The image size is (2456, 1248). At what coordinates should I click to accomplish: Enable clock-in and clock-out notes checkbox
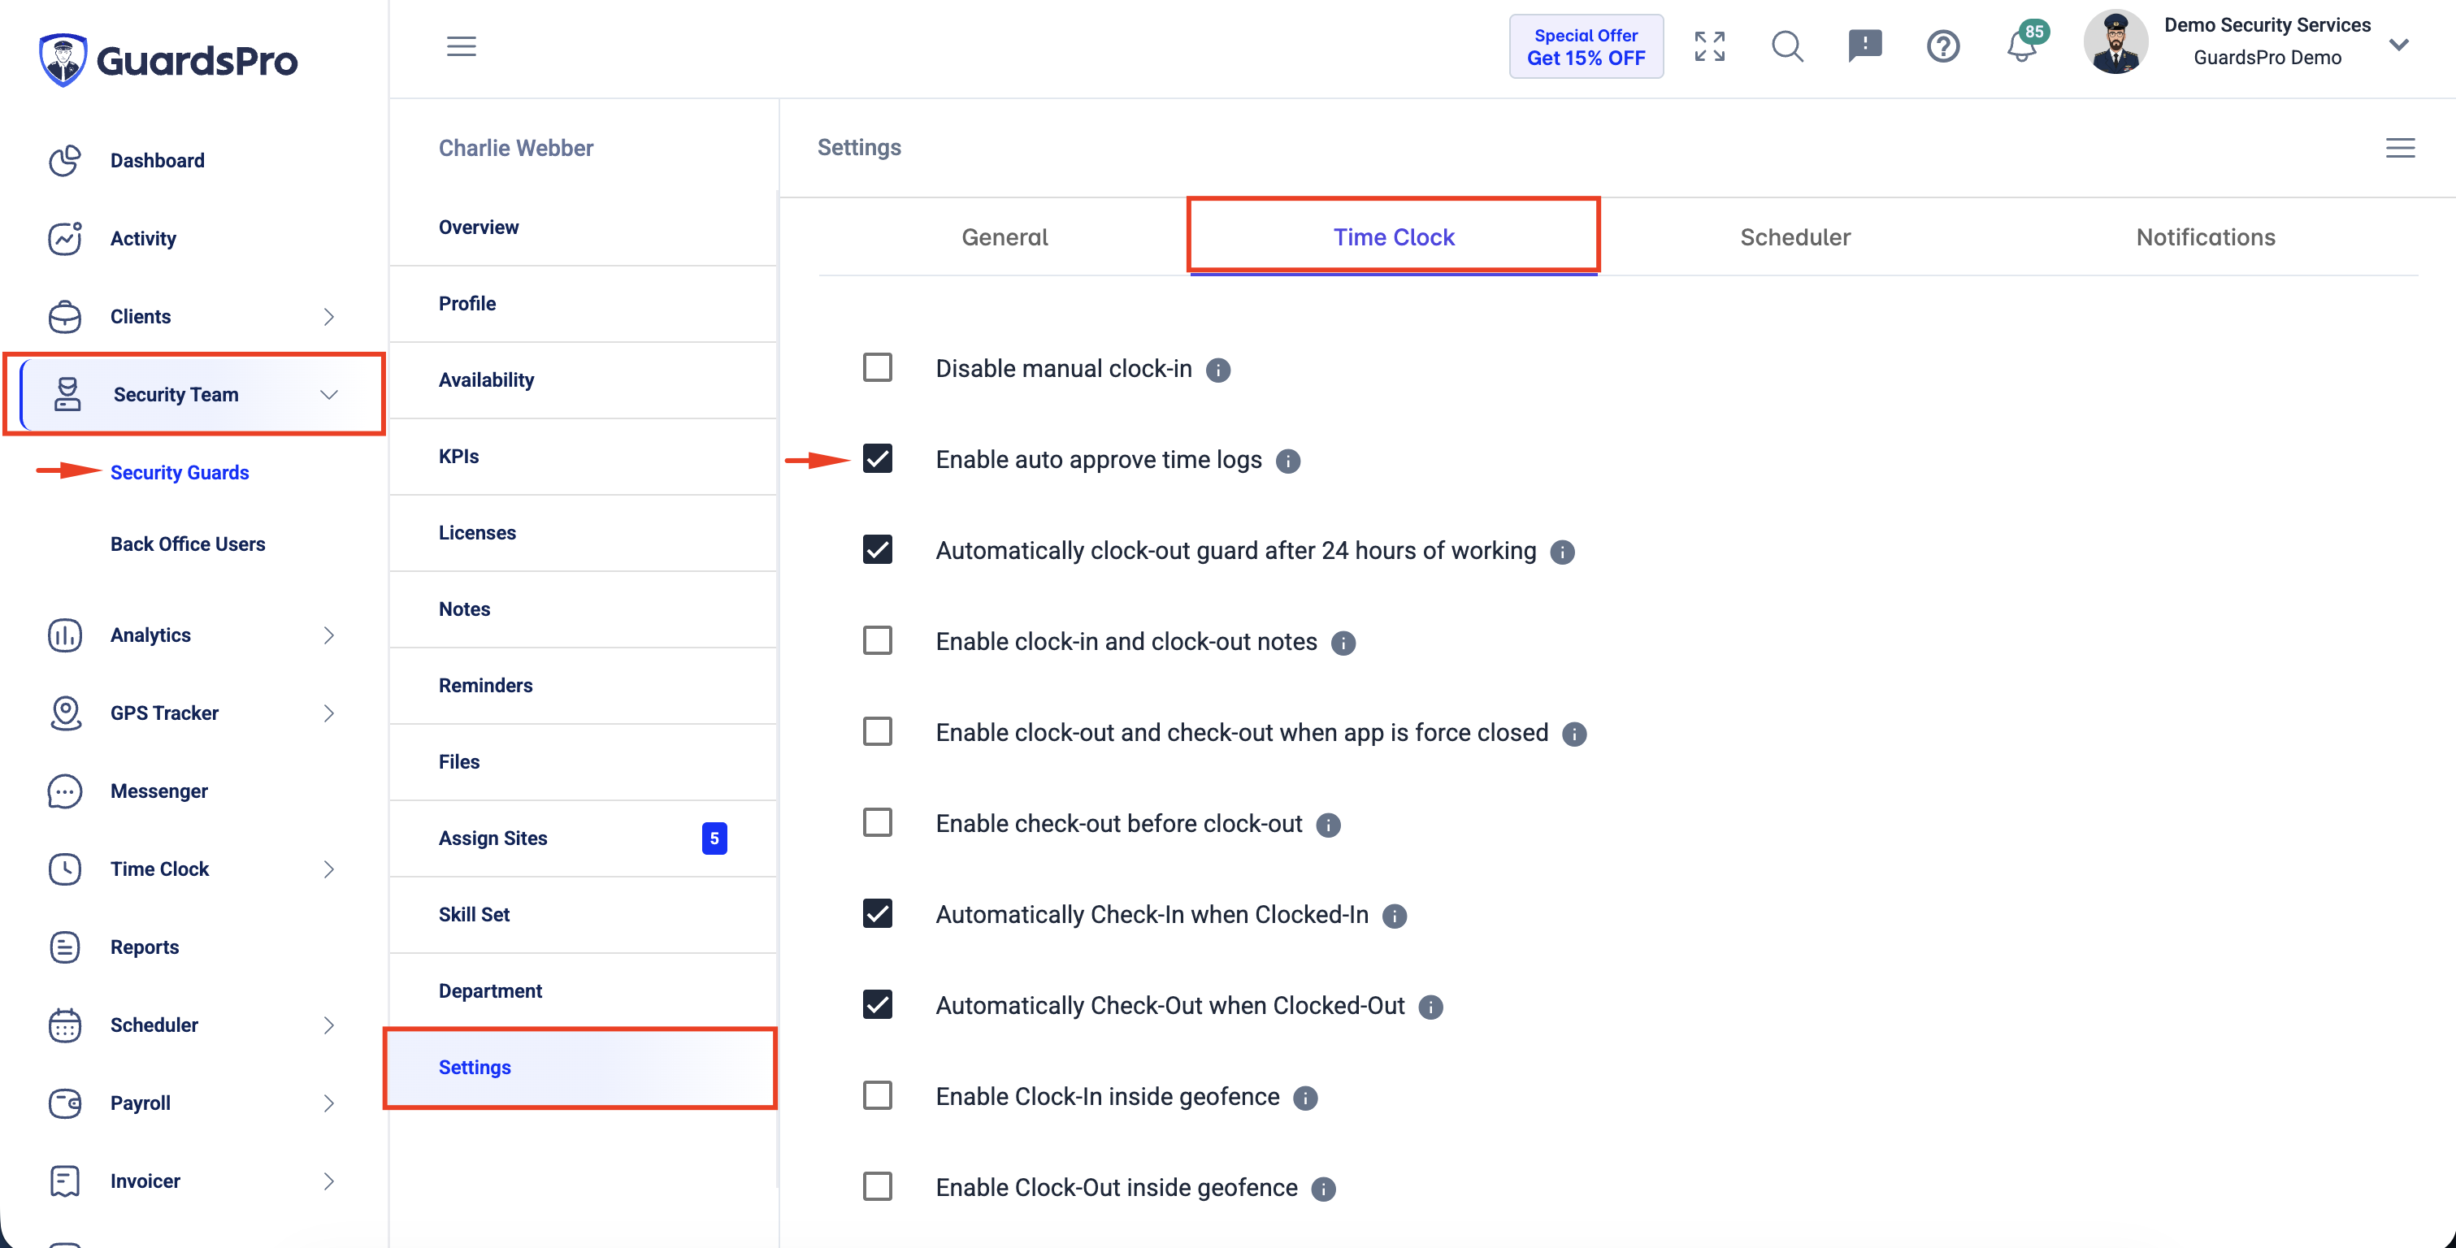point(877,639)
